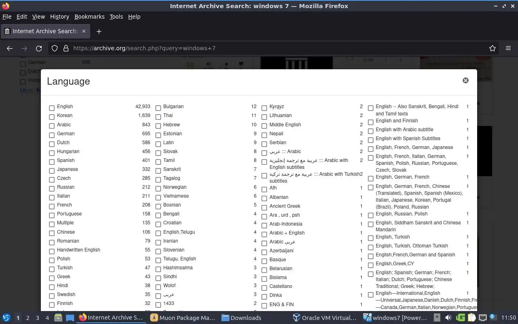Tick the Hungarian language checkbox in the dialog
Image resolution: width=518 pixels, height=324 pixels.
[52, 153]
